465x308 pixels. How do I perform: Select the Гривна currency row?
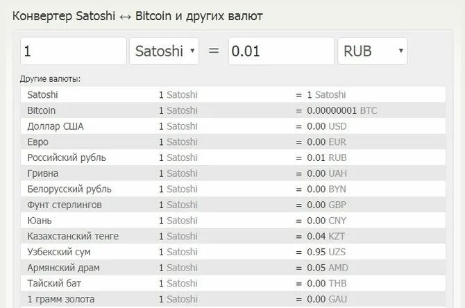pos(233,173)
